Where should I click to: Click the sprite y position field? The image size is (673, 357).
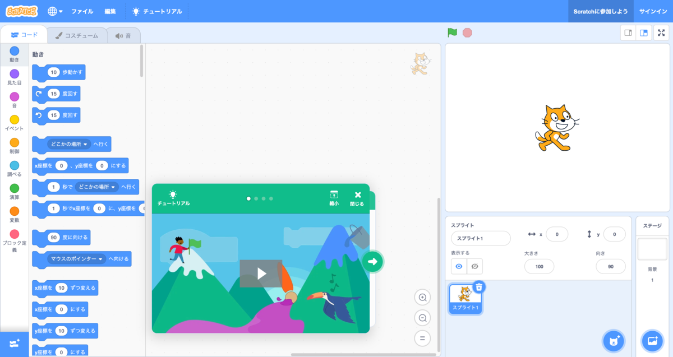click(x=615, y=234)
